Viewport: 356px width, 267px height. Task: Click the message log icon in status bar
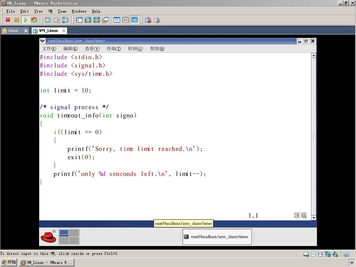[x=346, y=254]
